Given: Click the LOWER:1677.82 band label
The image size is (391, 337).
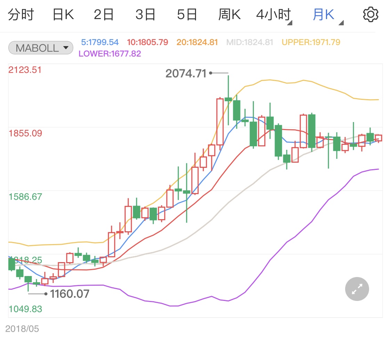Looking at the screenshot, I should point(110,54).
